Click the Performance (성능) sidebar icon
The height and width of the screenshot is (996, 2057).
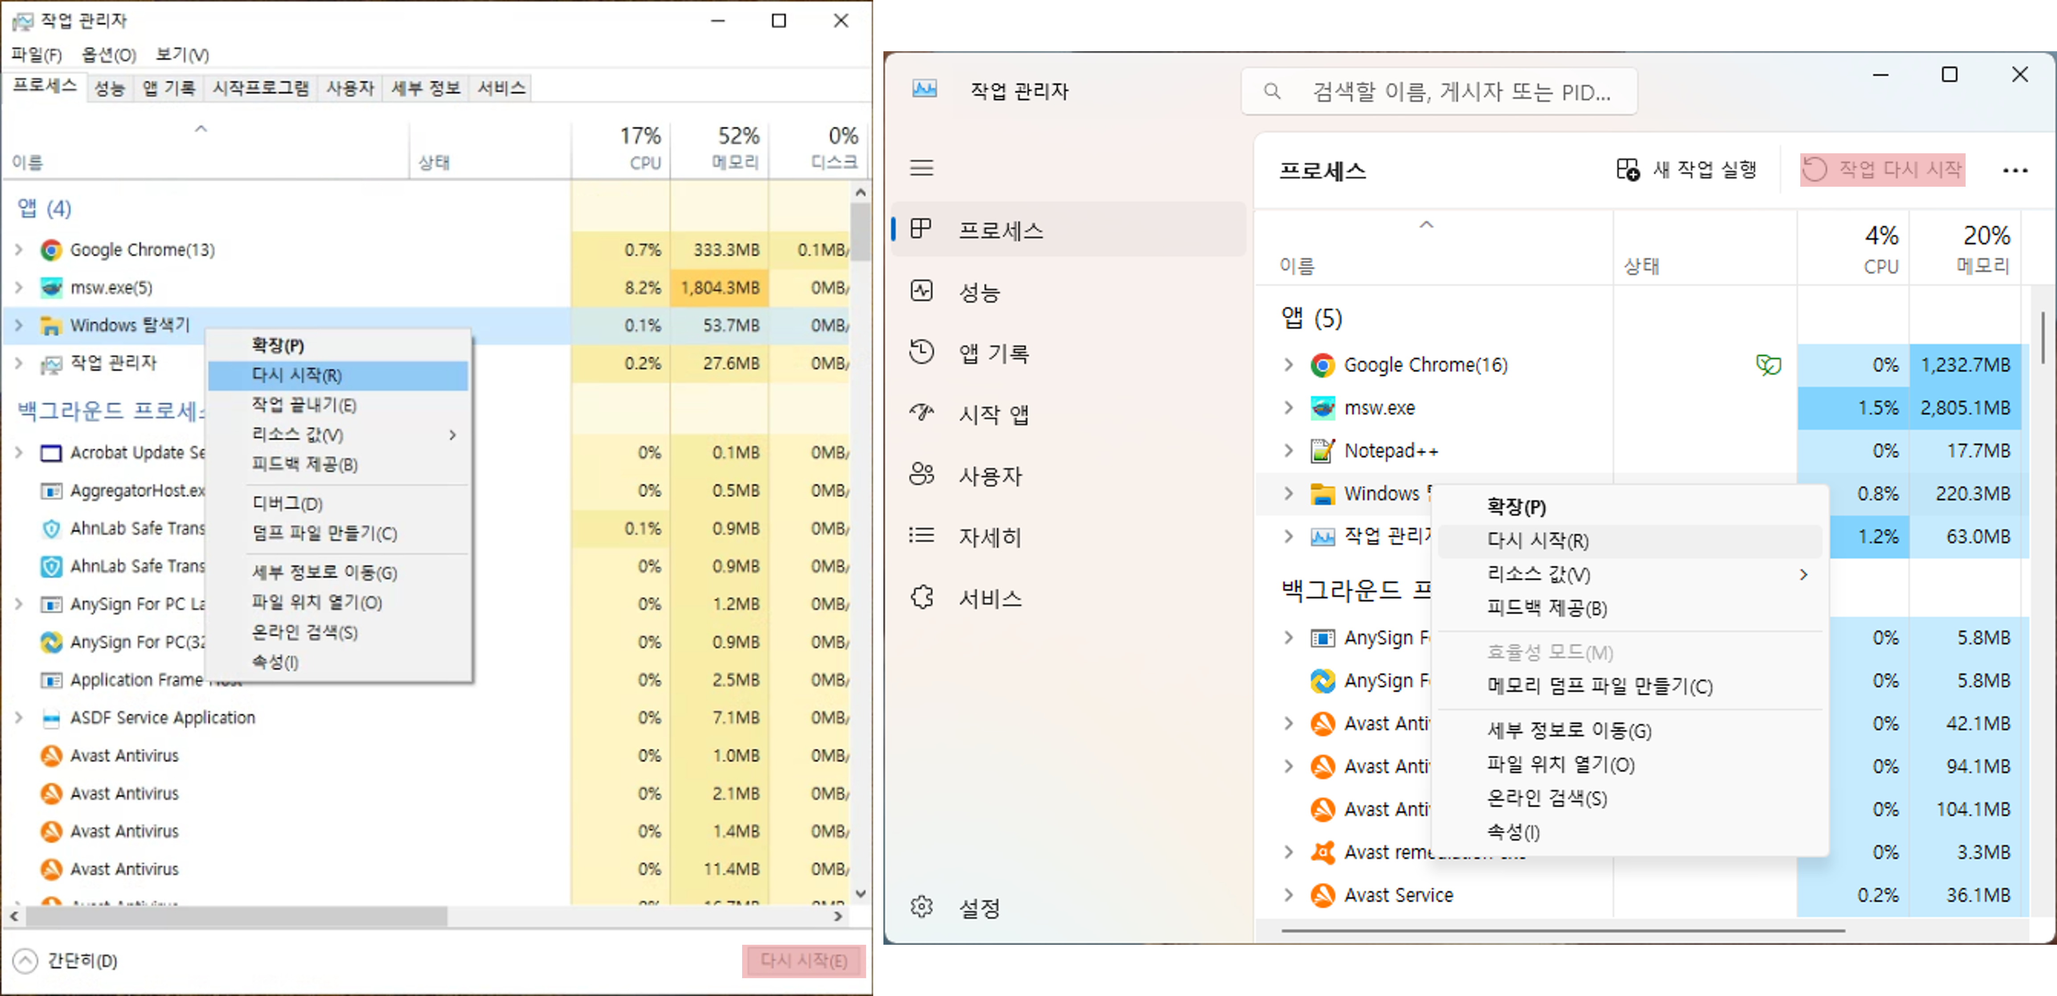pos(921,291)
